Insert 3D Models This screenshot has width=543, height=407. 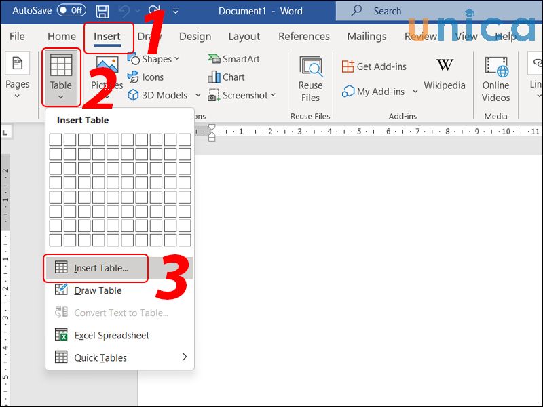[157, 95]
